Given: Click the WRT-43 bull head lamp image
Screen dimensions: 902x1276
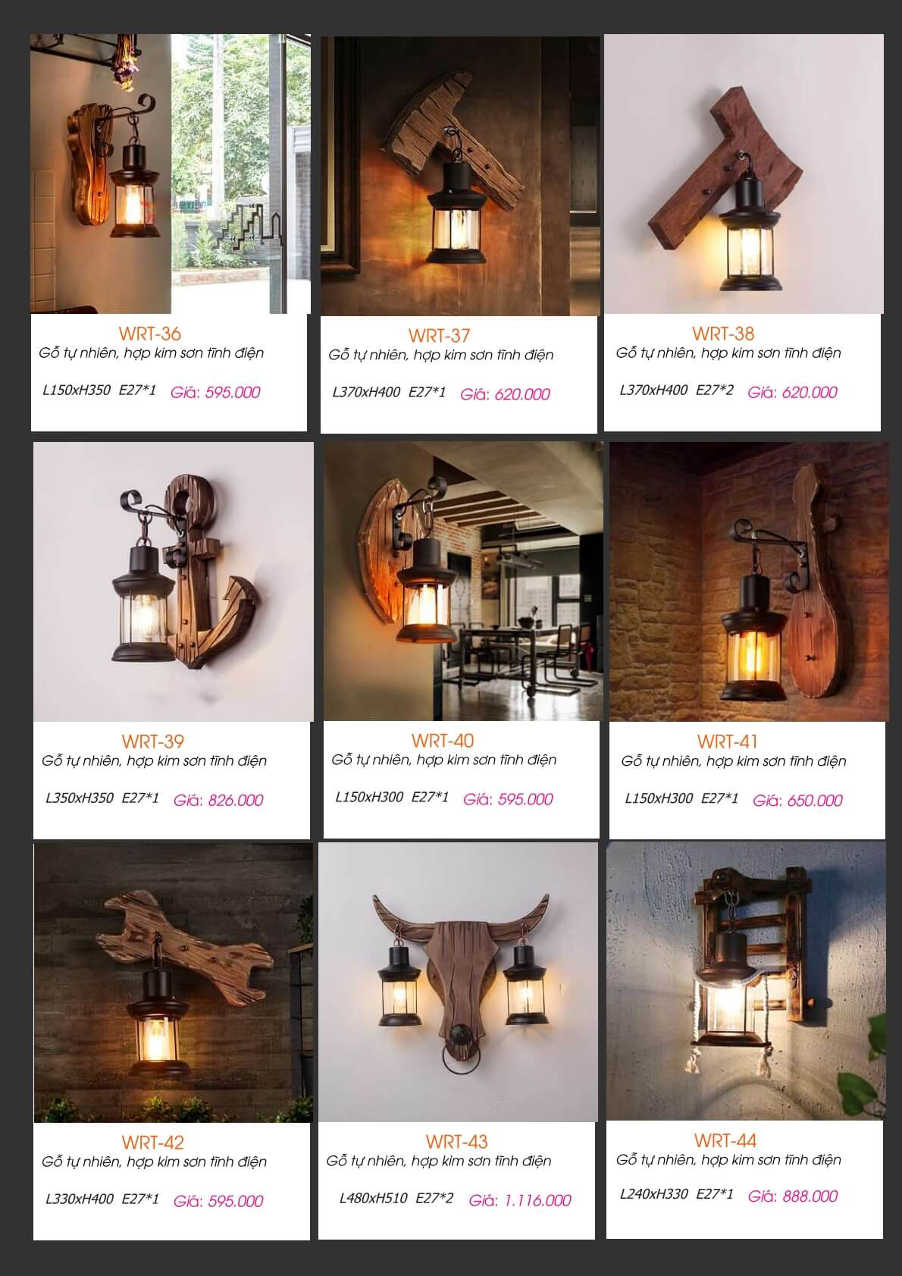Looking at the screenshot, I should pos(458,981).
